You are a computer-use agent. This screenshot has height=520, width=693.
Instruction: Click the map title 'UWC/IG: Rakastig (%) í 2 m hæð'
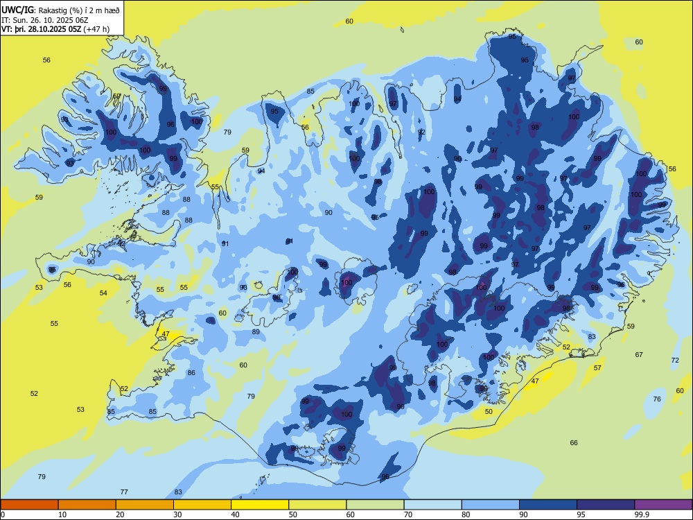60,10
